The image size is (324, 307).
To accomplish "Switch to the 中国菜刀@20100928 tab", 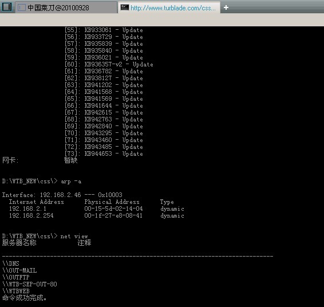I will [66, 8].
